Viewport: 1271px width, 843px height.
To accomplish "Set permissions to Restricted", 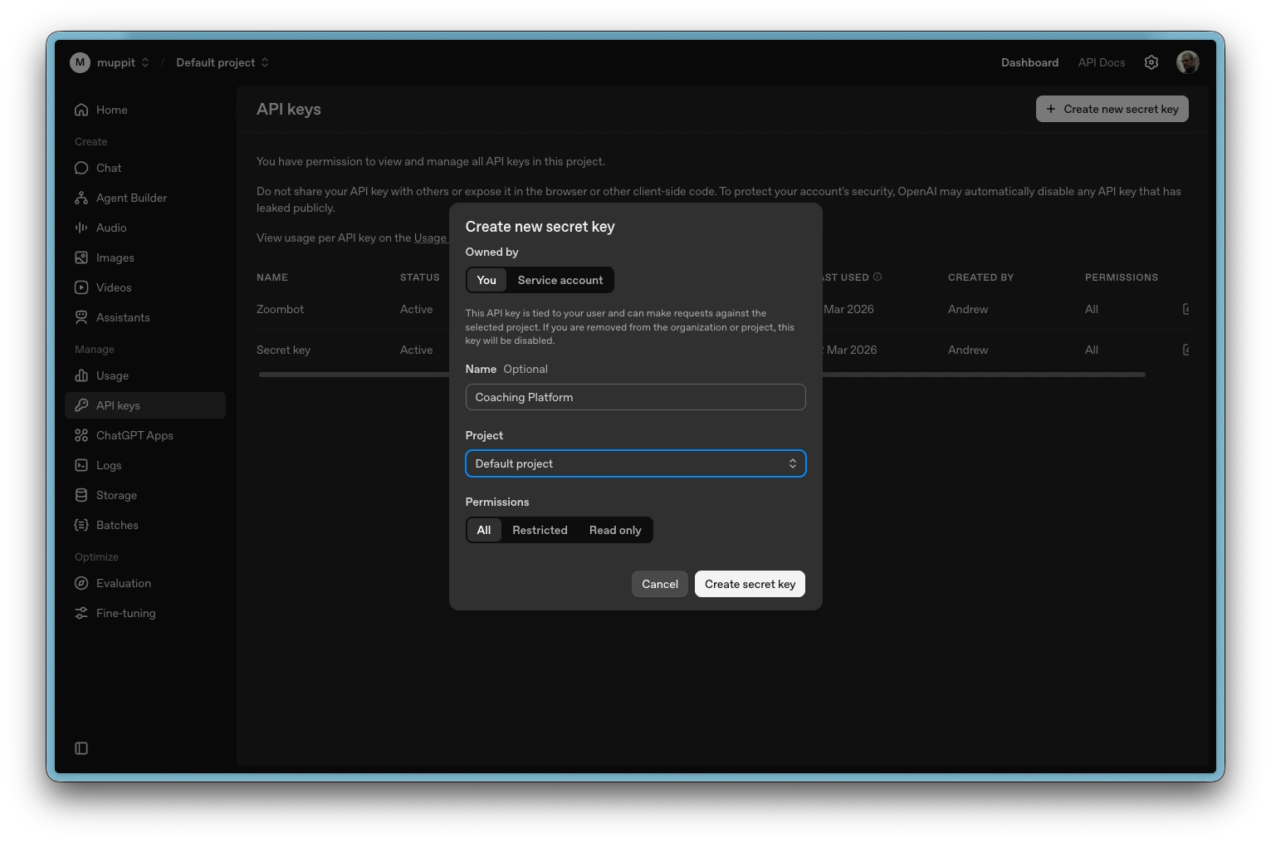I will 540,530.
